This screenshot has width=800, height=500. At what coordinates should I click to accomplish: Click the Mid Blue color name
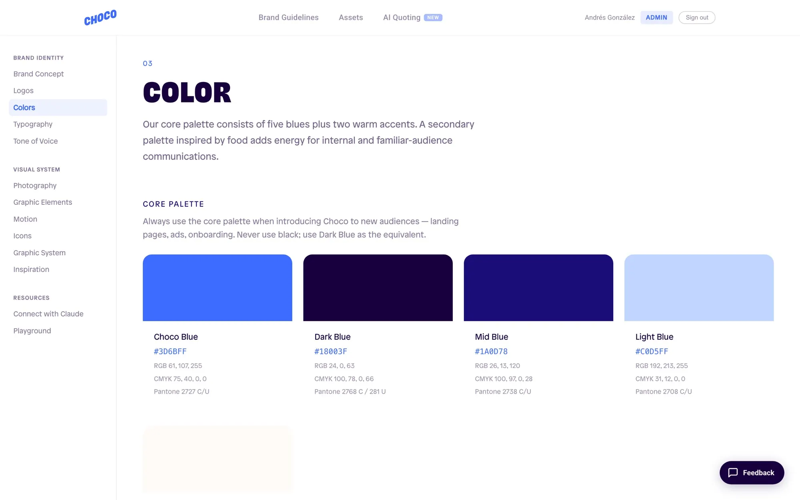(492, 337)
